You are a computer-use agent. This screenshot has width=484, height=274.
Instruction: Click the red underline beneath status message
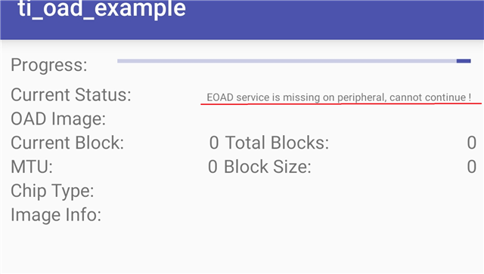[x=341, y=104]
